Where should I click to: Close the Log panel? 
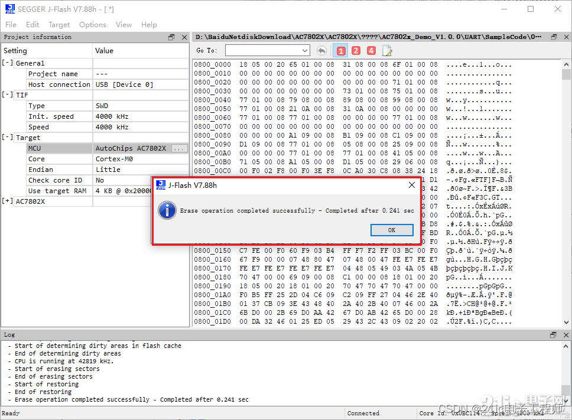tap(566, 335)
